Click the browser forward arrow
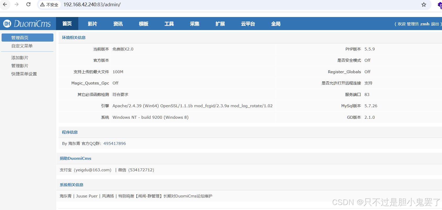 click(x=17, y=4)
